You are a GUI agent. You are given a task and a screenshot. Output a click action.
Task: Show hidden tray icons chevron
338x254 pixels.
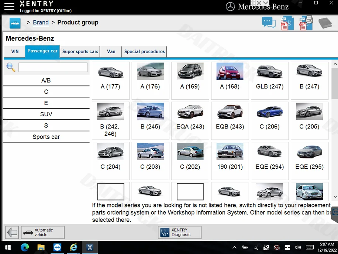click(x=234, y=247)
